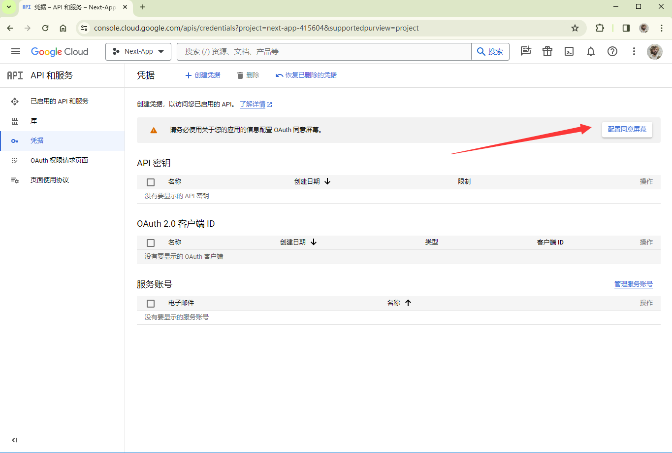
Task: Bookmark this page with star icon
Action: 575,28
